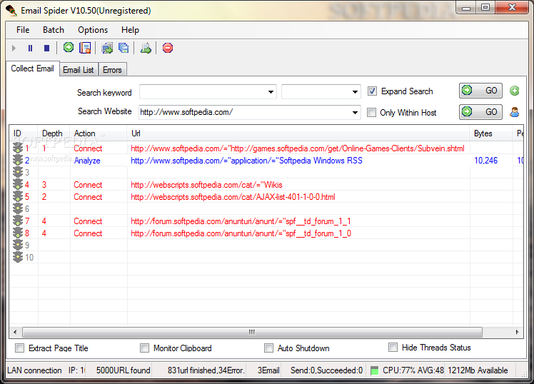Click the Analyze action cell in row 2

tap(87, 161)
